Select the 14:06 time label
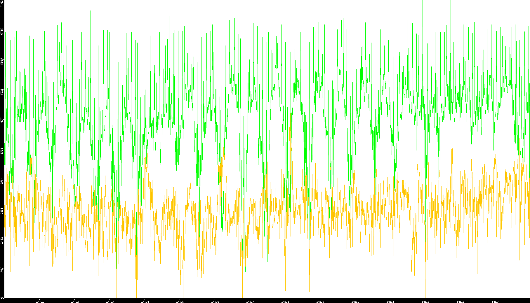This screenshot has height=303, width=530. 215,301
